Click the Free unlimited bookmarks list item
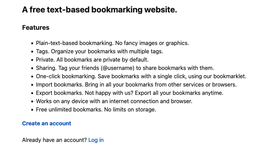This screenshot has height=153, width=278. [x=96, y=109]
